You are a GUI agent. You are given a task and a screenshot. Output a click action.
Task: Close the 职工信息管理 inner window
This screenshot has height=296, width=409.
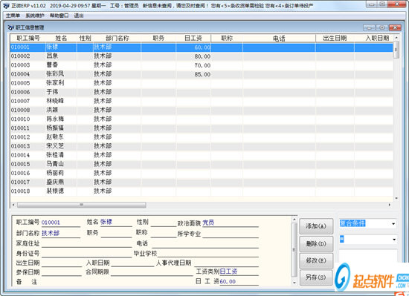[395, 27]
